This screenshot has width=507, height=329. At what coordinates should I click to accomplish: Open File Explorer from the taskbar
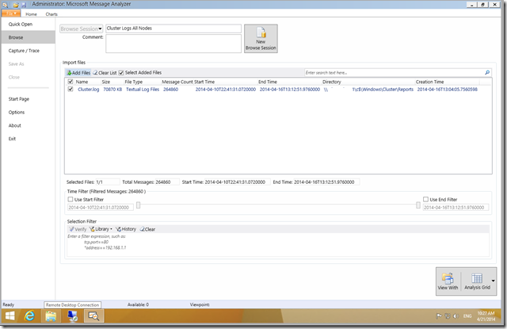pyautogui.click(x=51, y=316)
